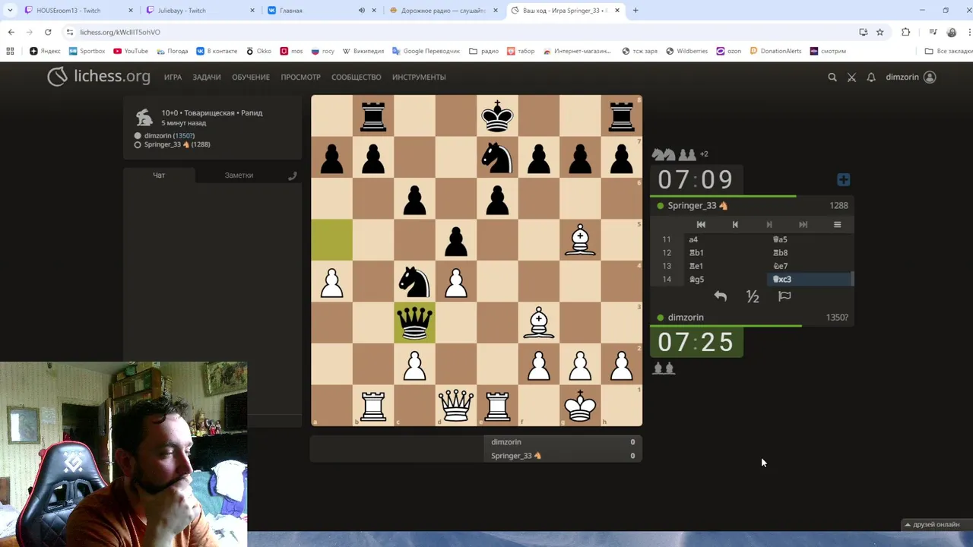Screen dimensions: 973x547
Task: Jump to last move in move list
Action: point(803,224)
